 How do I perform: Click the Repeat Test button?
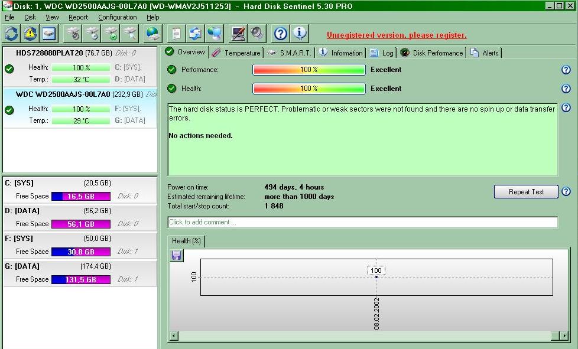tap(526, 192)
